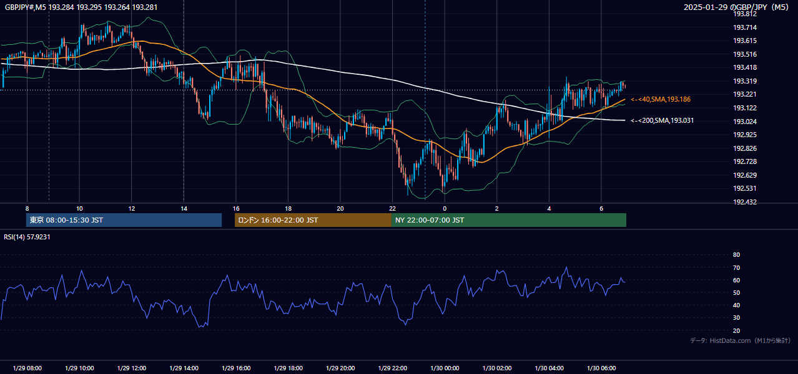Click price axis label 192.629
798x374 pixels.
[x=744, y=175]
